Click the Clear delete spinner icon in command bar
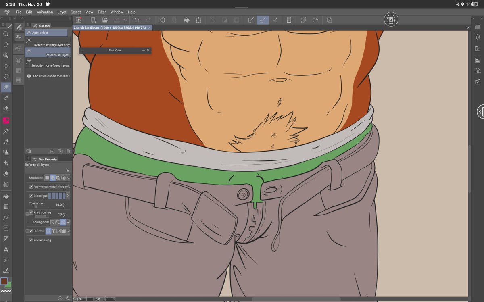The image size is (484, 302). coord(163,20)
